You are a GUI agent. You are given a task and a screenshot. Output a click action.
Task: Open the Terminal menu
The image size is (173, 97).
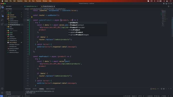38,1
